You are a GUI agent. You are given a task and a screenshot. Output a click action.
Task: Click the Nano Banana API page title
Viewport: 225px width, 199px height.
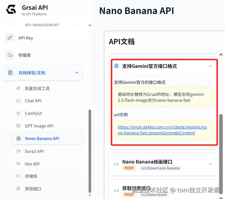[137, 11]
